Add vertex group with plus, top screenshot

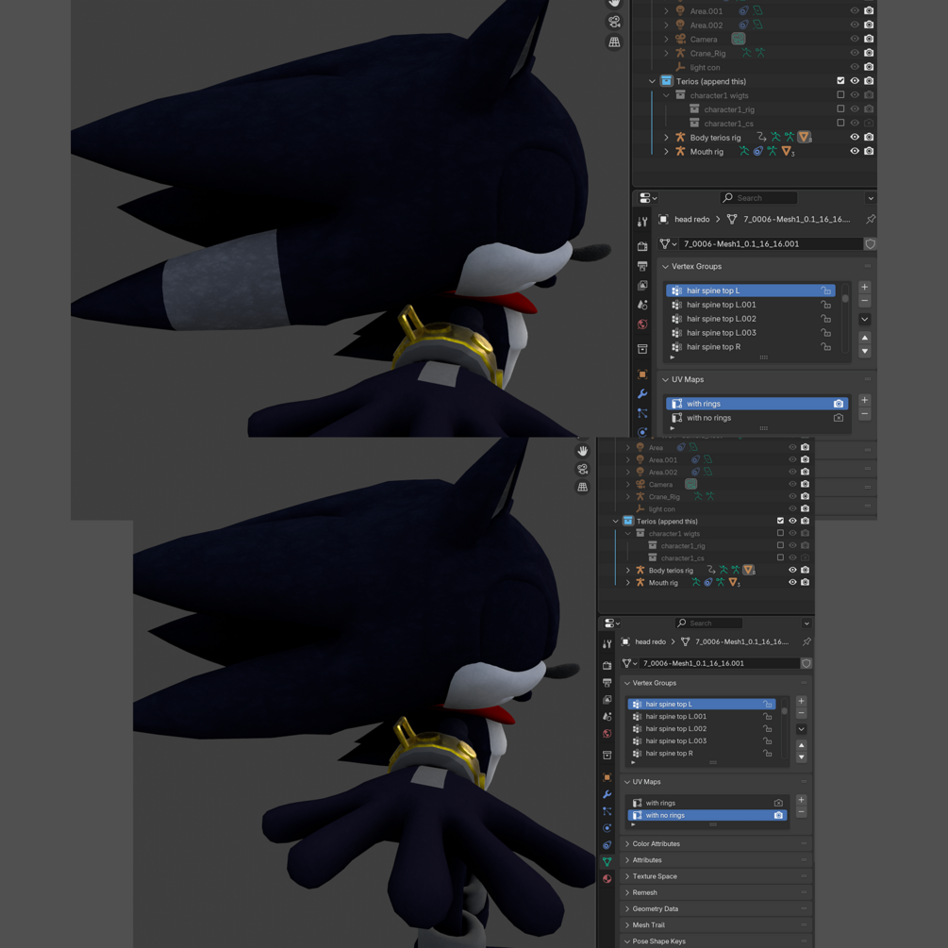(865, 287)
